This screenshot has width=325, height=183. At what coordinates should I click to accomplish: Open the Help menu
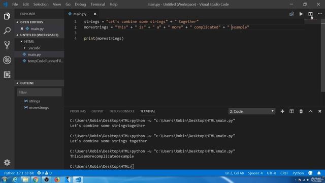113,5
